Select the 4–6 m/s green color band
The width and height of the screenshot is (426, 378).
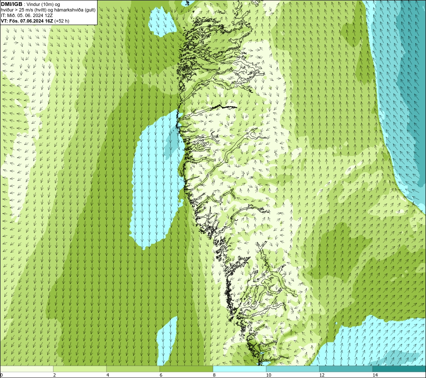[133, 369]
